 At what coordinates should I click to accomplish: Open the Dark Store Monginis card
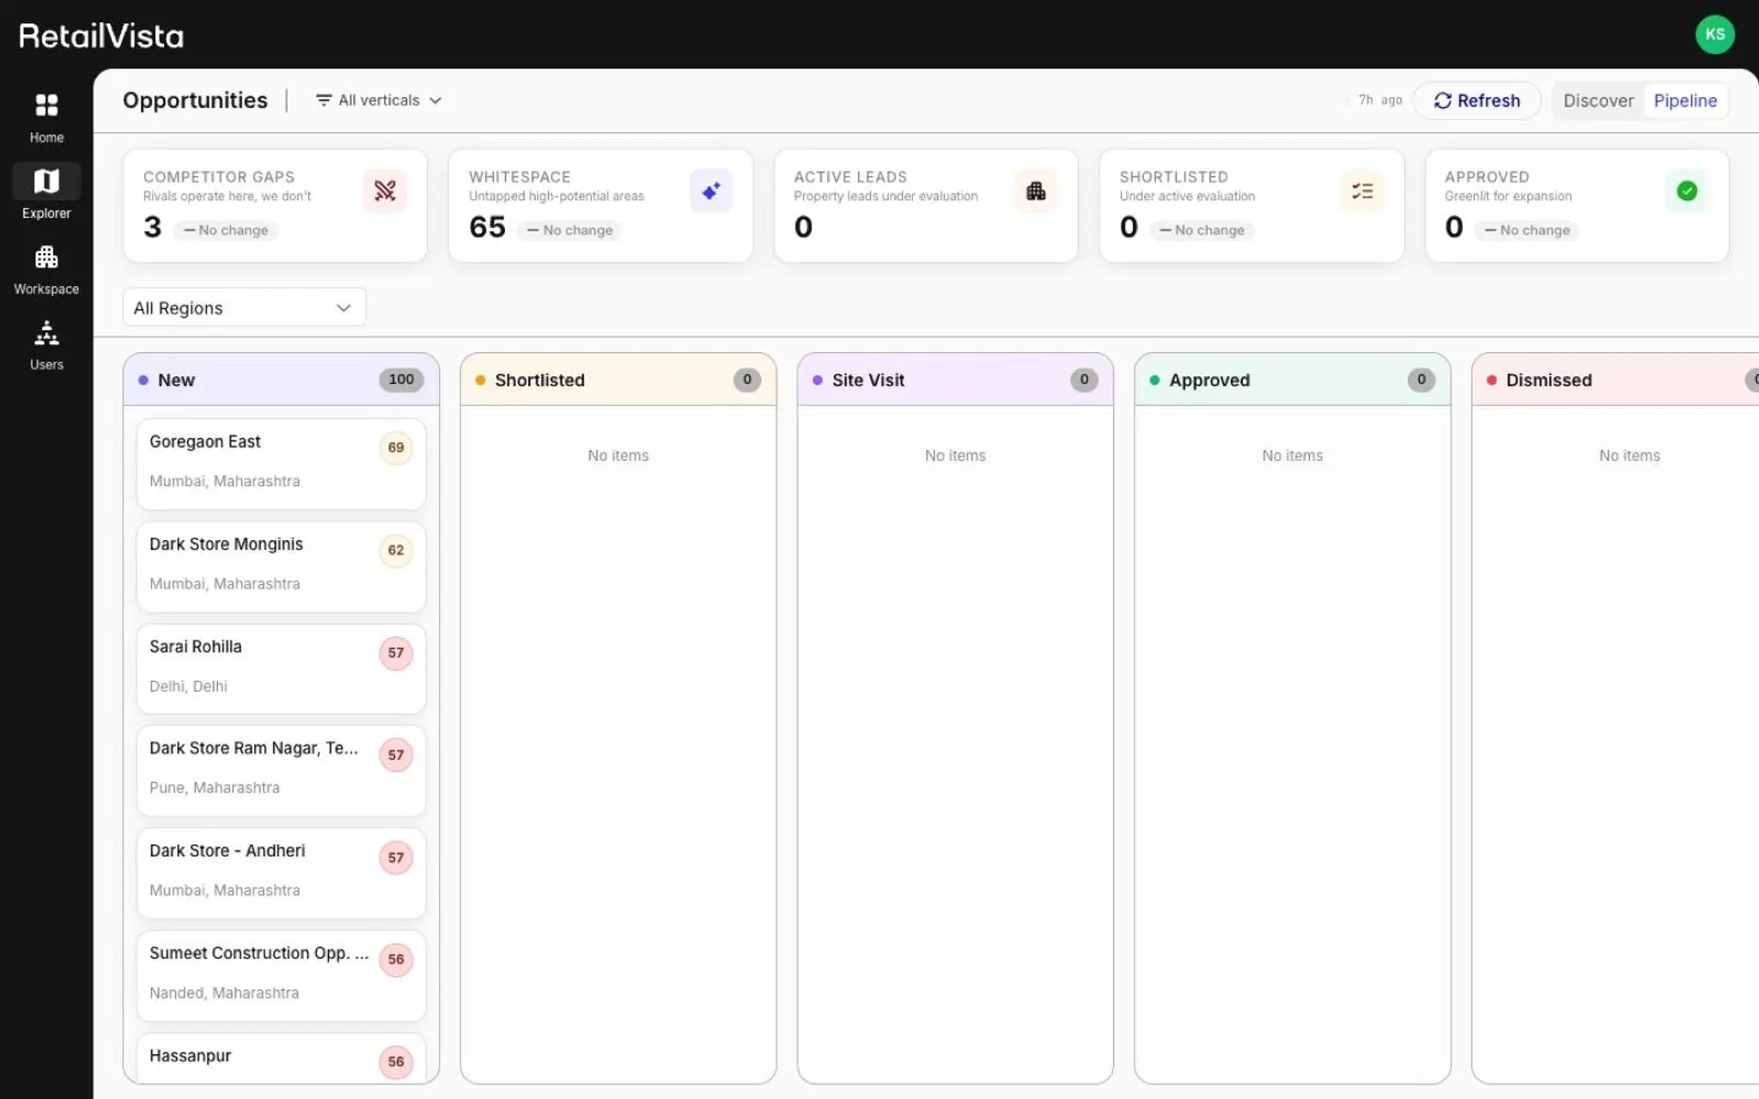click(281, 567)
